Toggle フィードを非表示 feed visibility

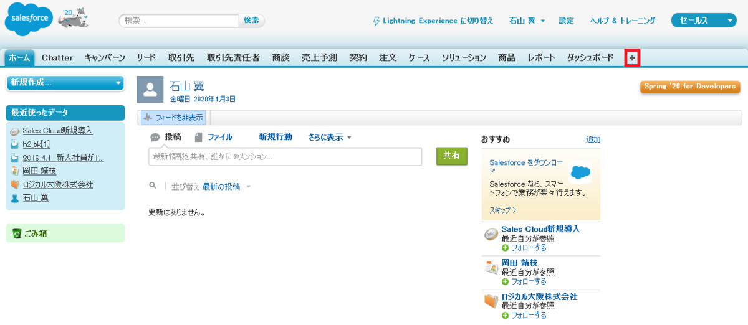(x=173, y=118)
